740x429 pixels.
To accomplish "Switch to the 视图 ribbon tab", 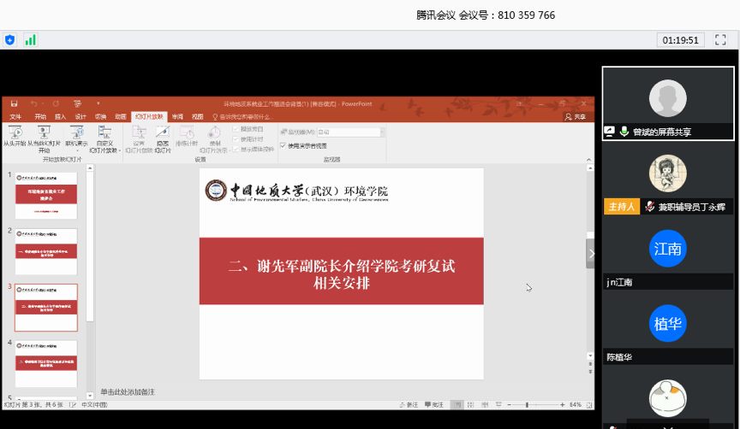I will (198, 116).
